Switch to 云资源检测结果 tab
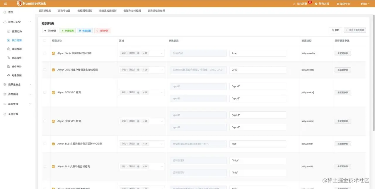Viewport: 375px width, 189px height. 156,11
